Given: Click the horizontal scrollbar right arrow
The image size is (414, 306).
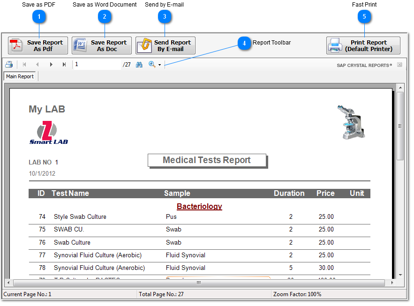Looking at the screenshot, I should (392, 283).
